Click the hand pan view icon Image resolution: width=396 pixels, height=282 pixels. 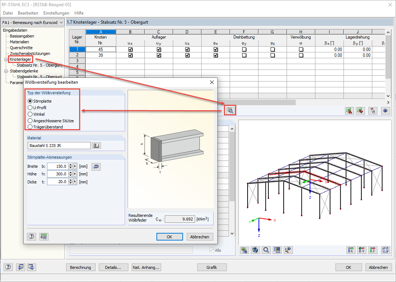pos(255,250)
